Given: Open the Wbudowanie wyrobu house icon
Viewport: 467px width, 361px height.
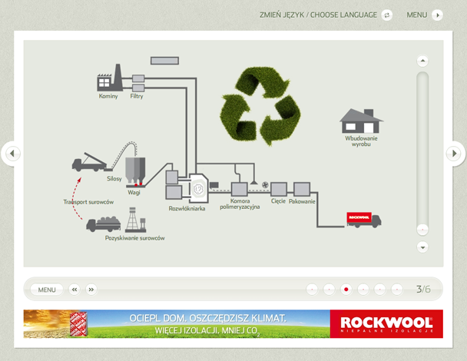Looking at the screenshot, I should coord(360,121).
